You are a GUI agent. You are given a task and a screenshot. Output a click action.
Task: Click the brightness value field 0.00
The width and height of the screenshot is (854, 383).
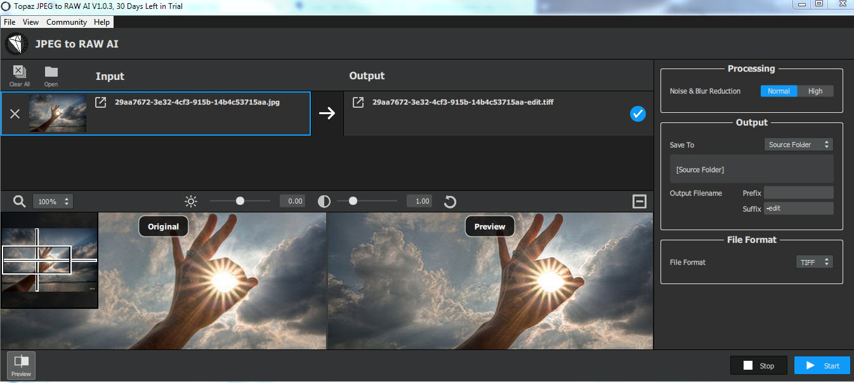292,201
